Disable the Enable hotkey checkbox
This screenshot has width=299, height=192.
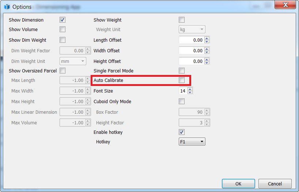click(182, 132)
